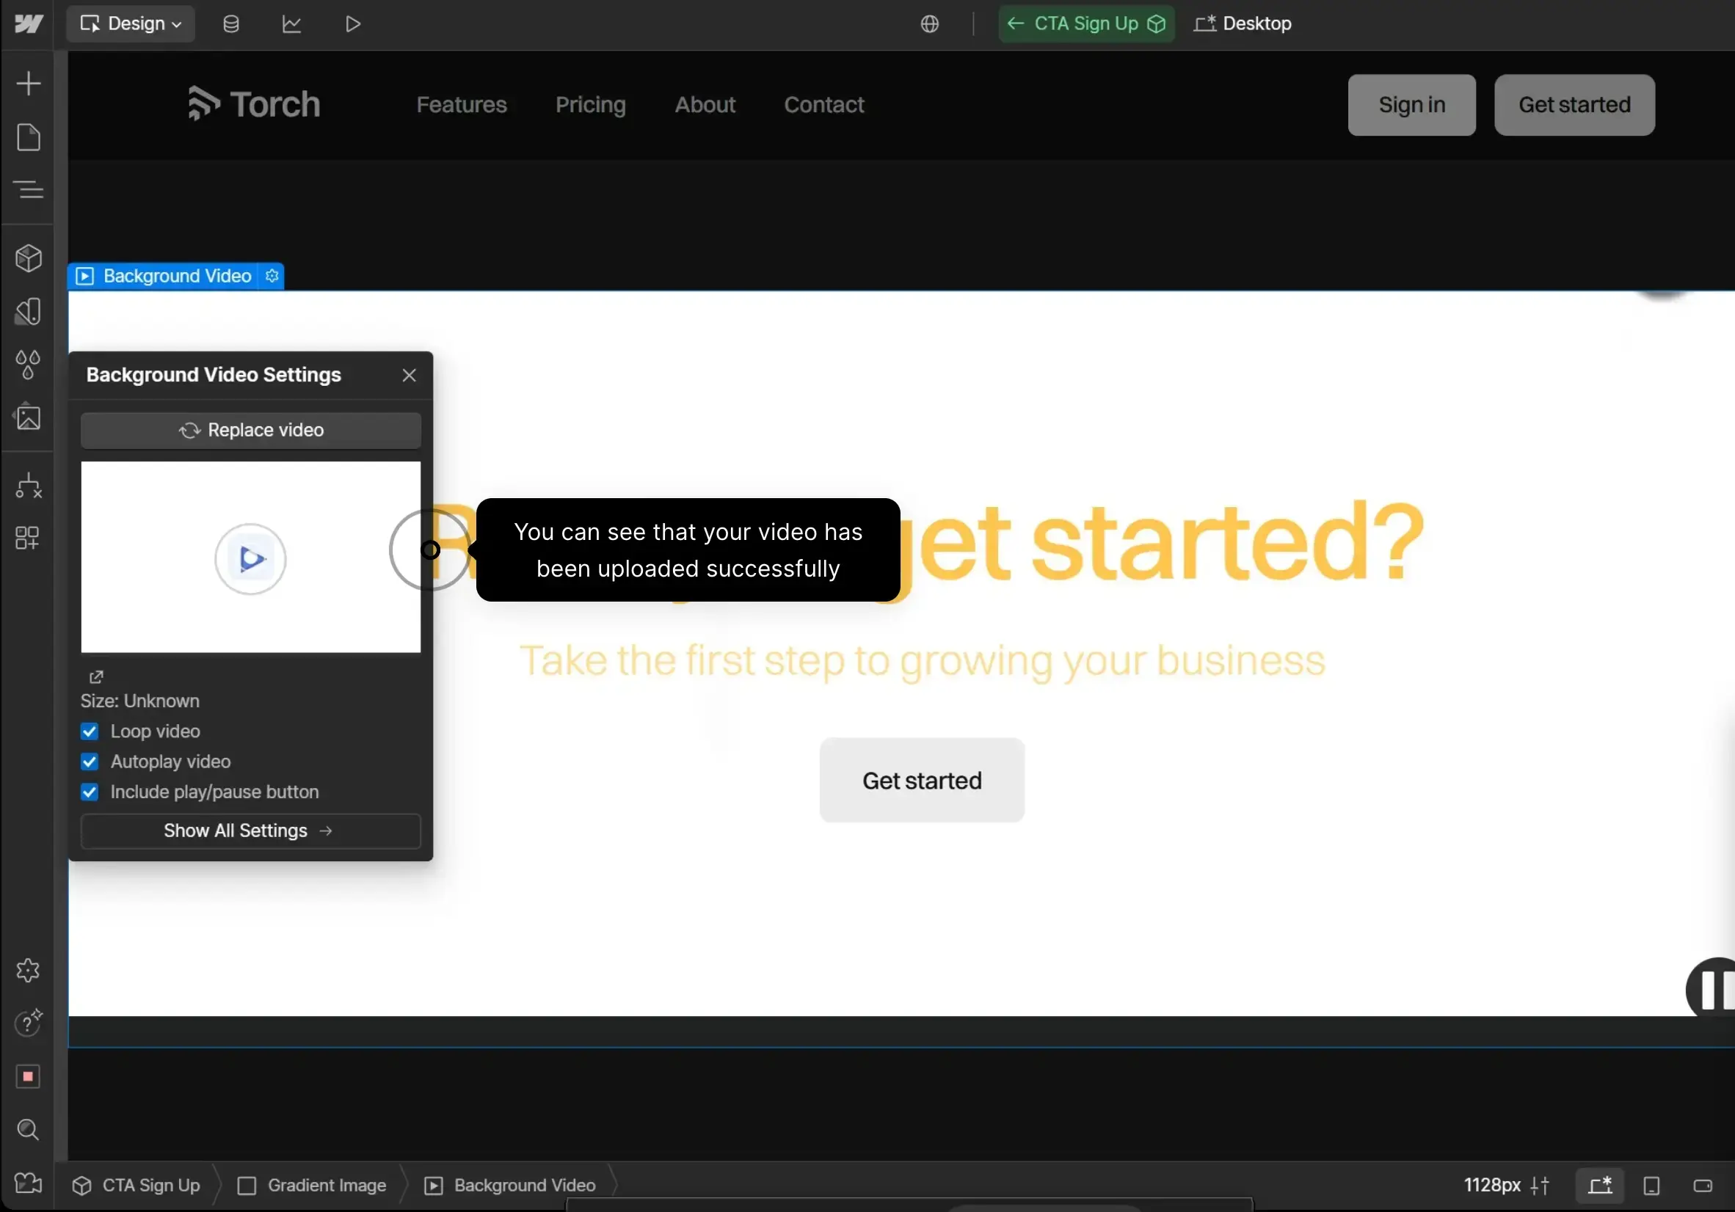Click the Replace video button
The height and width of the screenshot is (1212, 1735).
pos(250,430)
